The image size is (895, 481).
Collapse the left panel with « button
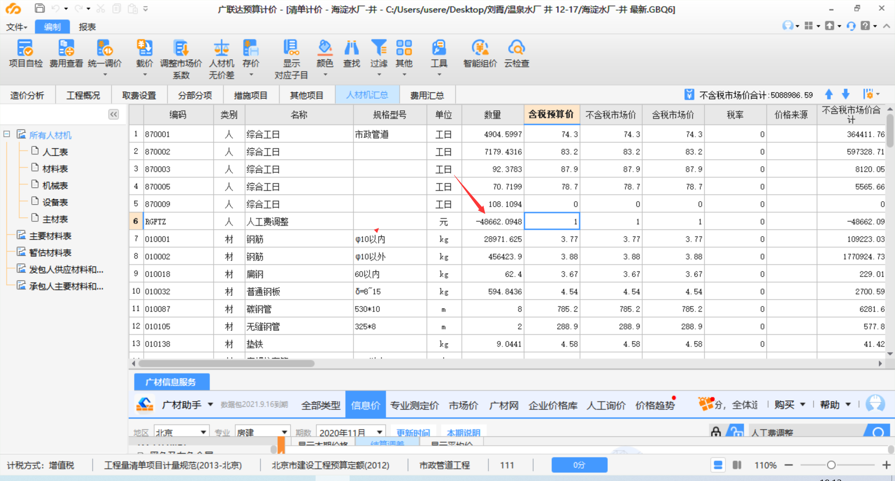114,115
